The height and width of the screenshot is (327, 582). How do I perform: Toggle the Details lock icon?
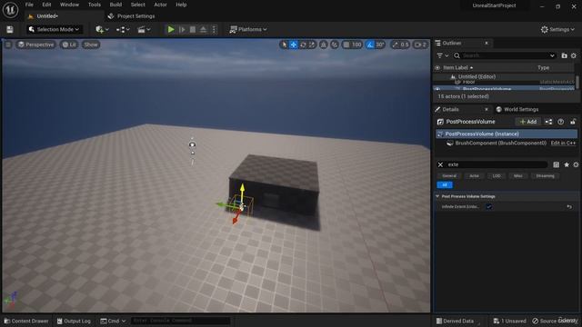[x=573, y=122]
